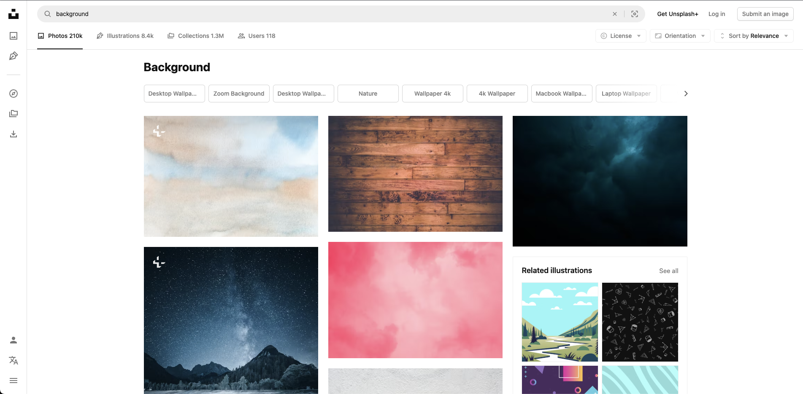Viewport: 803px width, 394px height.
Task: Open the teal wavy stripes illustration
Action: (640, 380)
